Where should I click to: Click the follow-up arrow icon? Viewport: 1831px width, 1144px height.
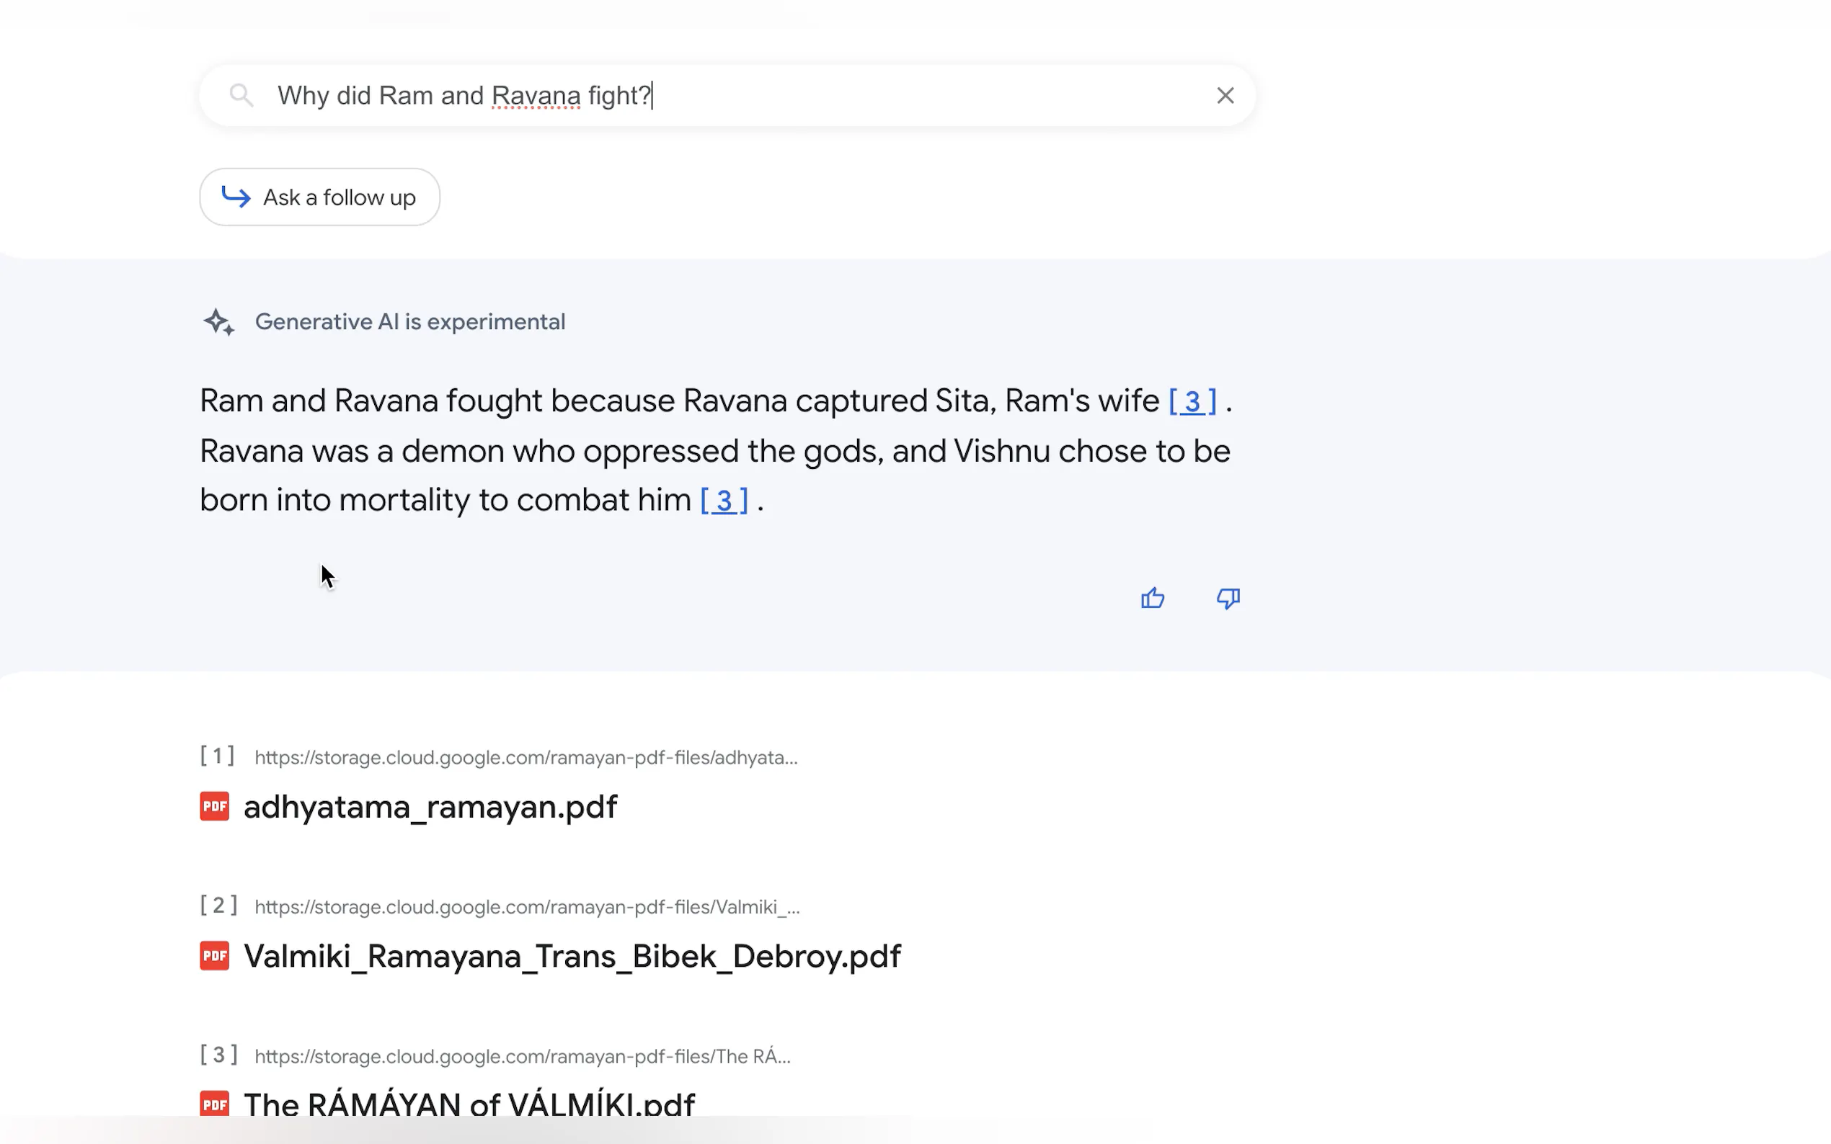(236, 197)
